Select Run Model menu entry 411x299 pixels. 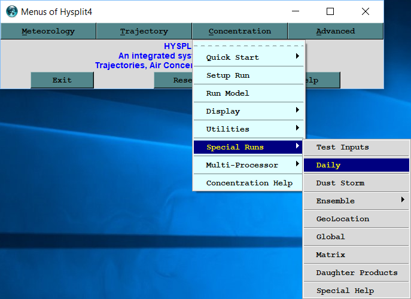(x=248, y=93)
